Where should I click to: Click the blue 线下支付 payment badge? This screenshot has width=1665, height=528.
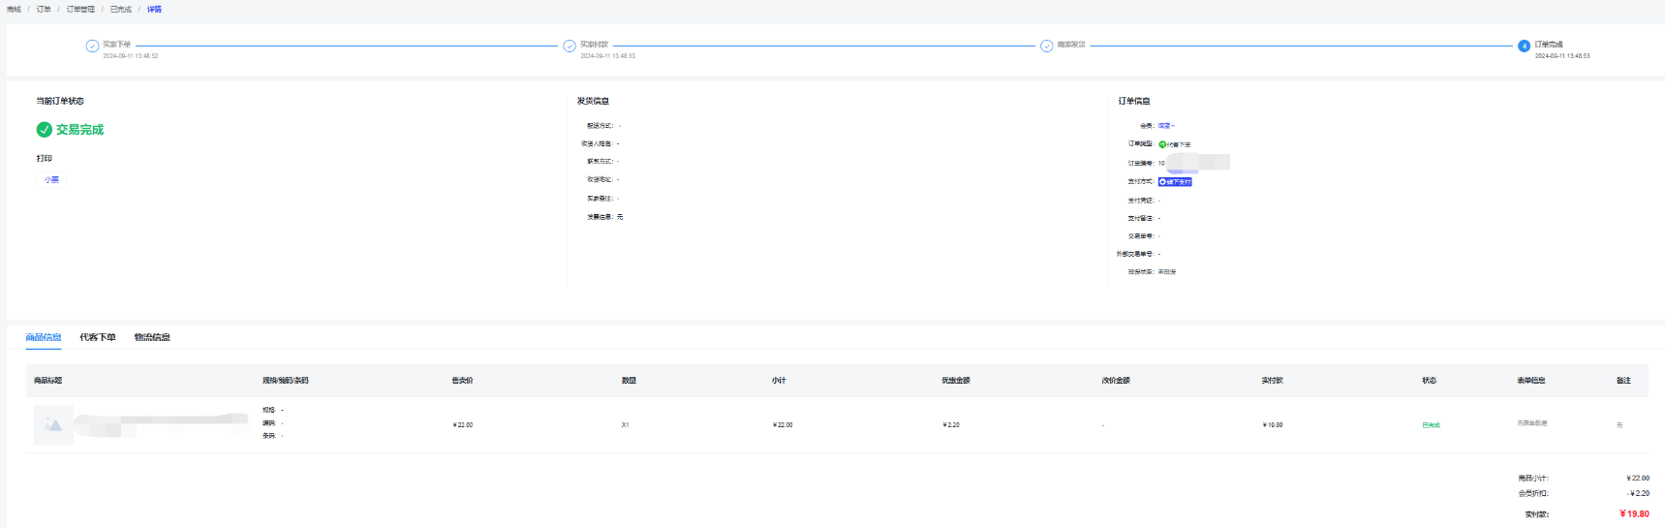(x=1175, y=182)
